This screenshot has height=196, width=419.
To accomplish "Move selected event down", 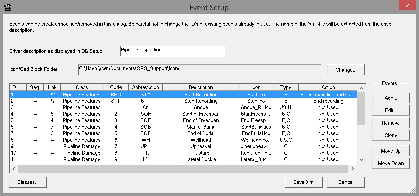I will point(391,163).
